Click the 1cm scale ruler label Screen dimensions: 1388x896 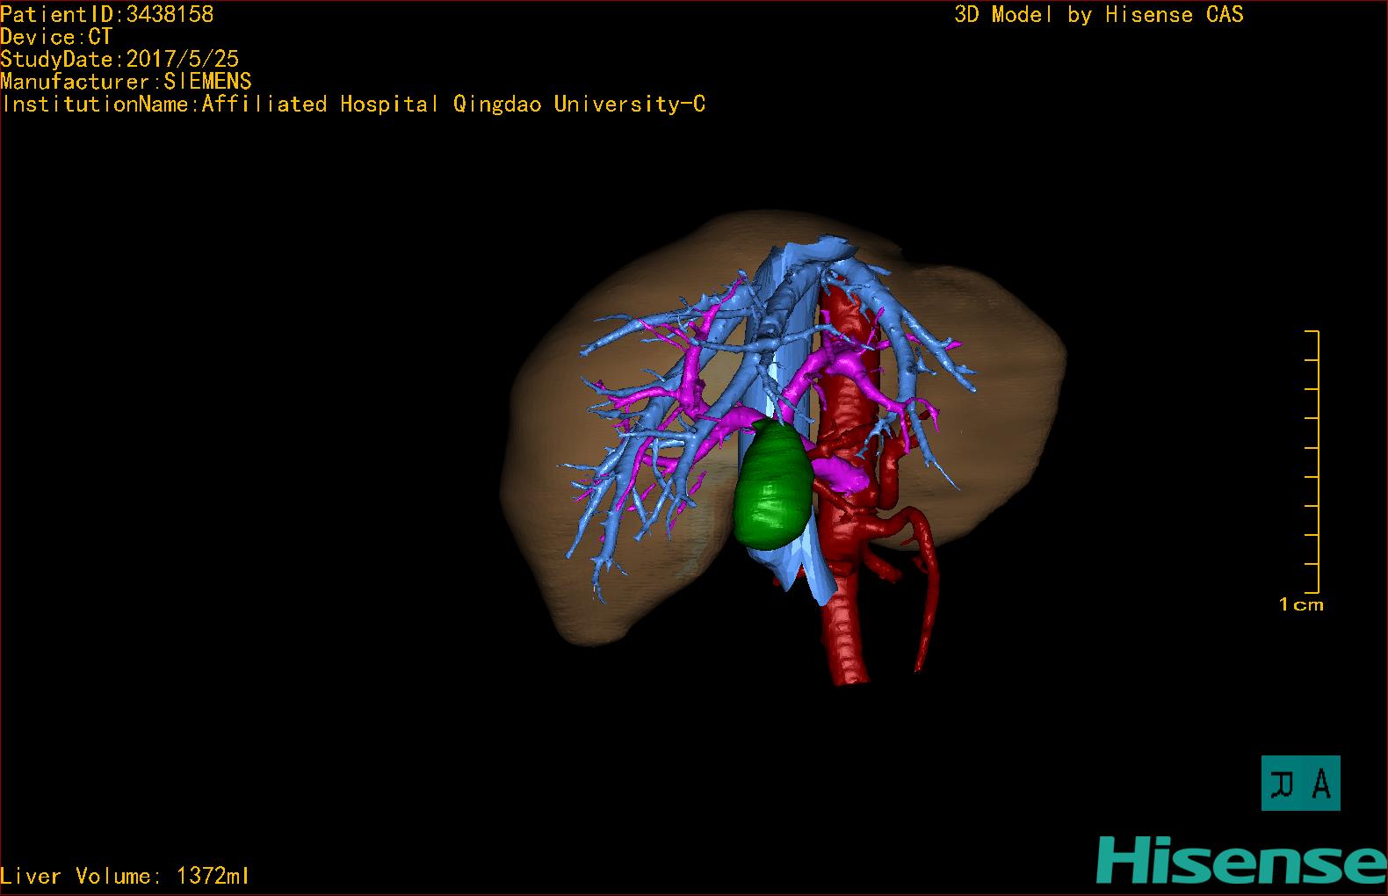pos(1301,604)
